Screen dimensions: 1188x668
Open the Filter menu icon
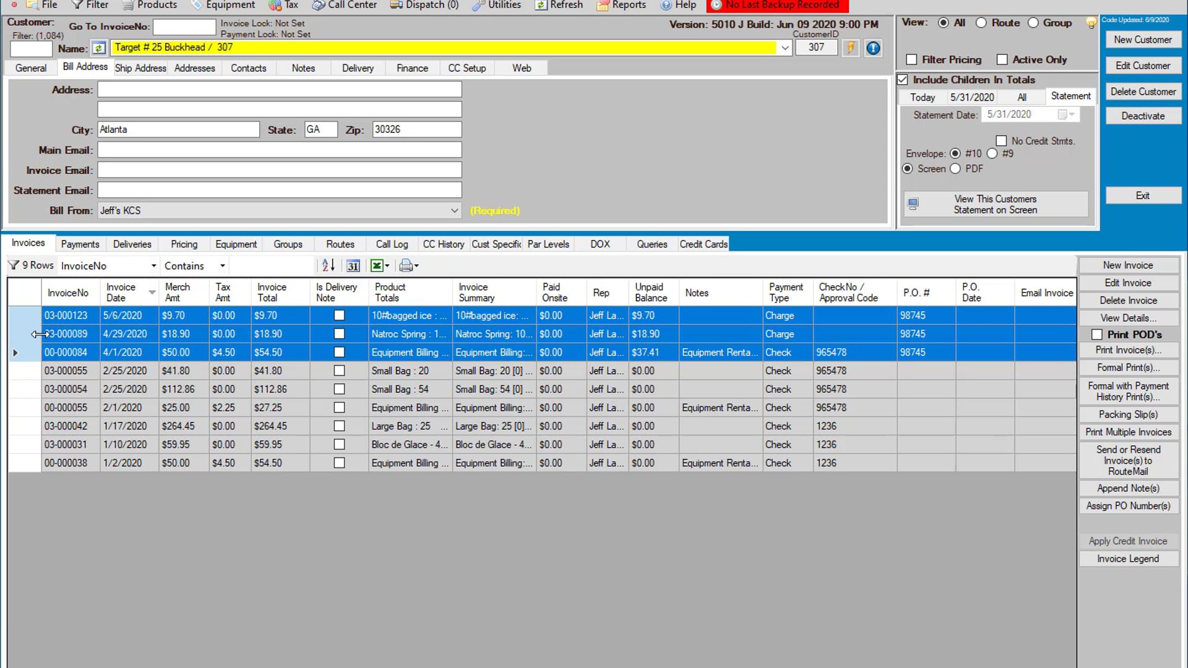click(x=77, y=5)
